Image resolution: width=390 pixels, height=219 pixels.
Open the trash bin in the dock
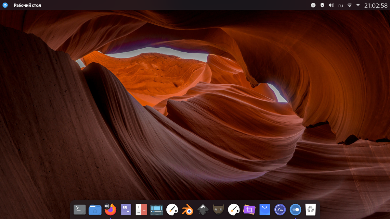coord(311,210)
